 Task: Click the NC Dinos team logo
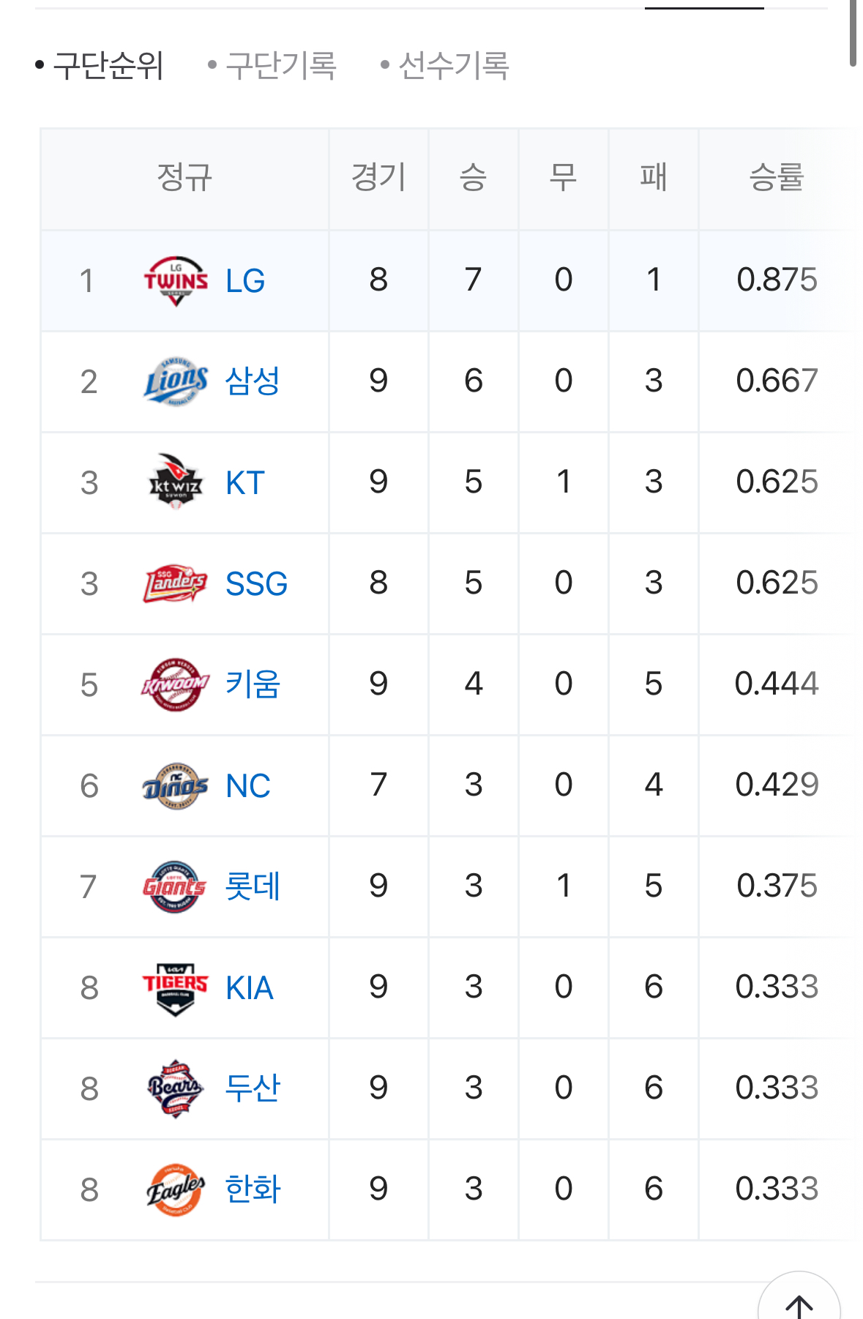(x=176, y=786)
